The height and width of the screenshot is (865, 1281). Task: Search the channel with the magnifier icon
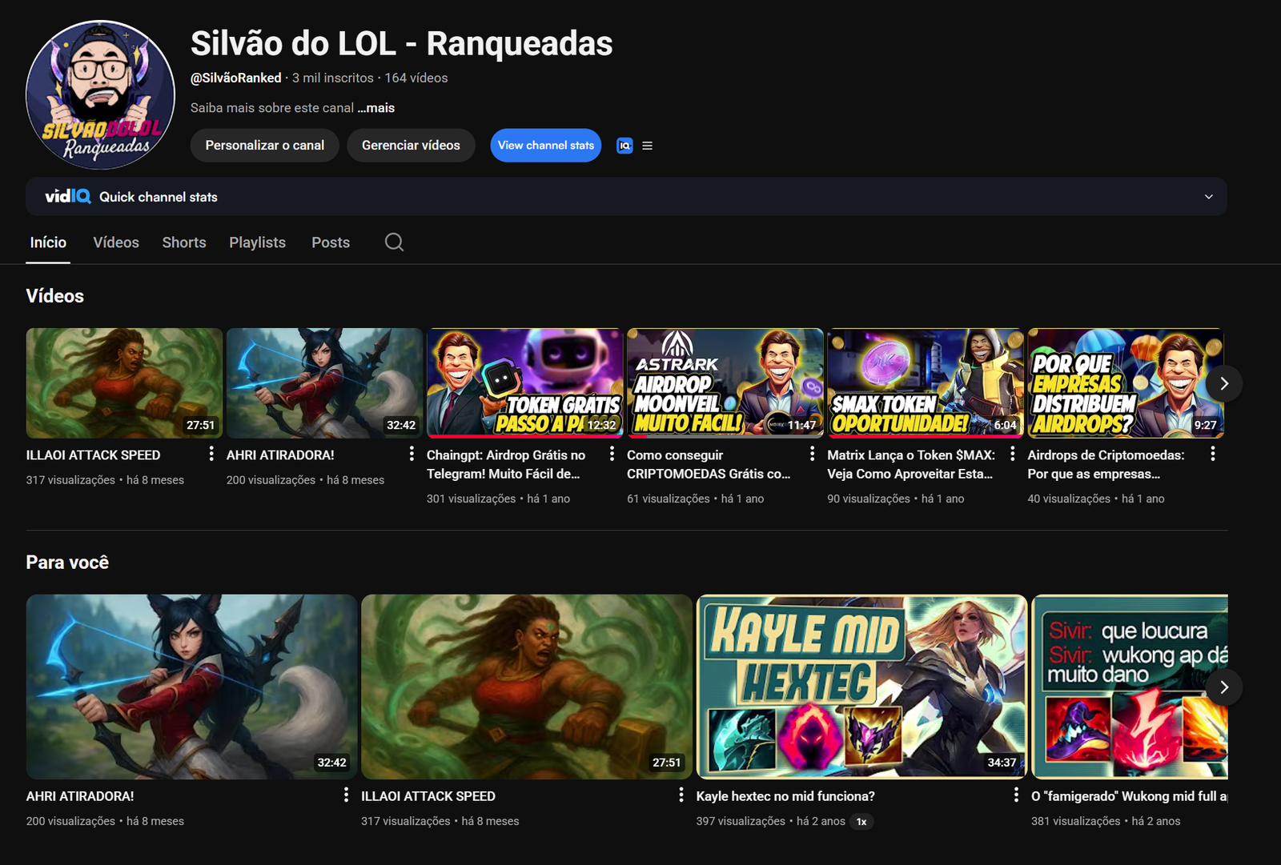394,242
